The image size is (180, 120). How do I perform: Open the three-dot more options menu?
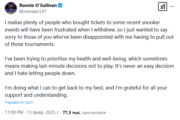[172, 7]
